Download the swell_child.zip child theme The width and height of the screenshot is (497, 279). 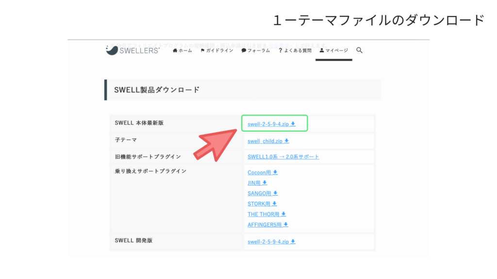pyautogui.click(x=268, y=141)
